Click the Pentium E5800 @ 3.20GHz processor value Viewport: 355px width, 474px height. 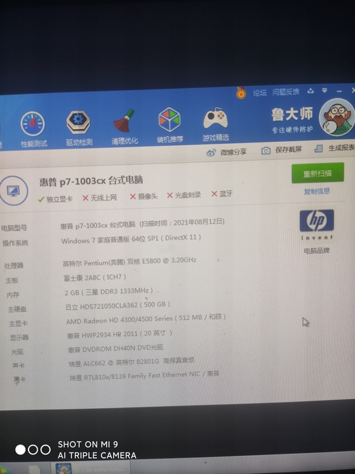tap(129, 262)
